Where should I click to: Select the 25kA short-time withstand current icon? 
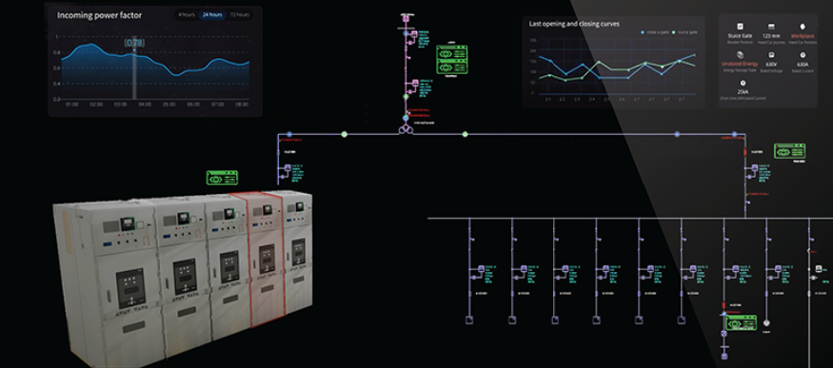(x=743, y=83)
